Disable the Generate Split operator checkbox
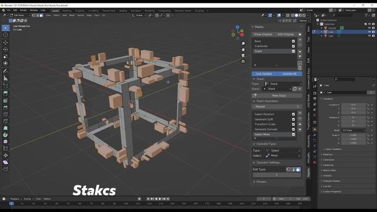The image size is (377, 212). (x=293, y=119)
